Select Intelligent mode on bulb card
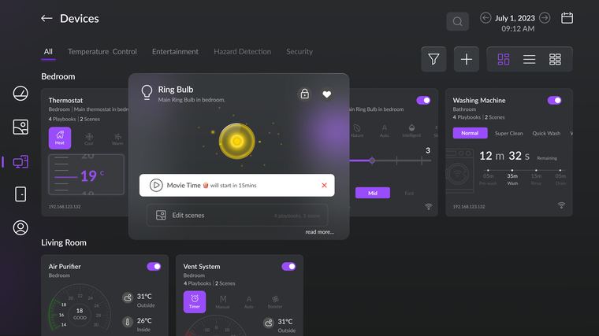599x336 pixels. 411,131
